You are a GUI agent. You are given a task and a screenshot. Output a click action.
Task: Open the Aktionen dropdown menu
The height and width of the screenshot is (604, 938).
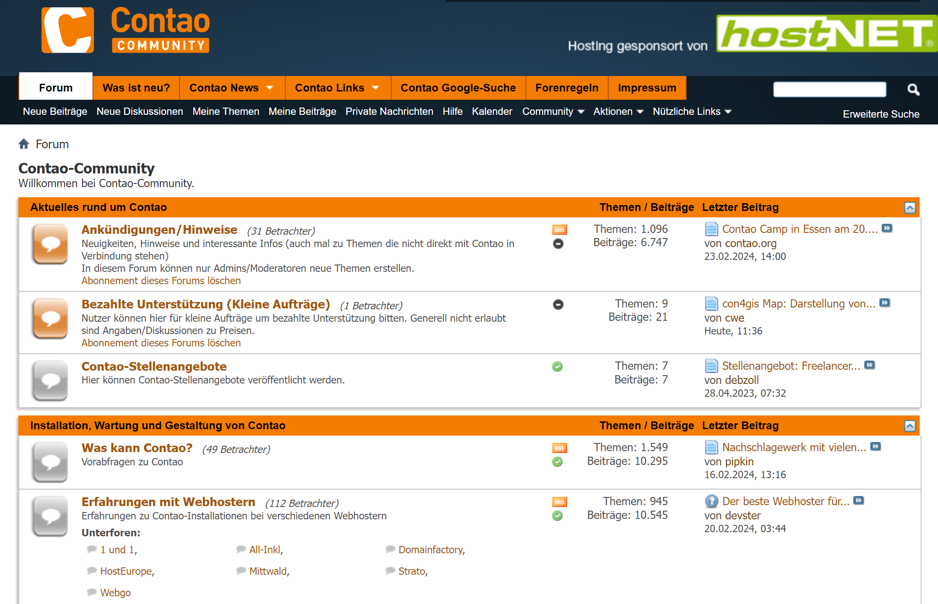click(x=618, y=112)
